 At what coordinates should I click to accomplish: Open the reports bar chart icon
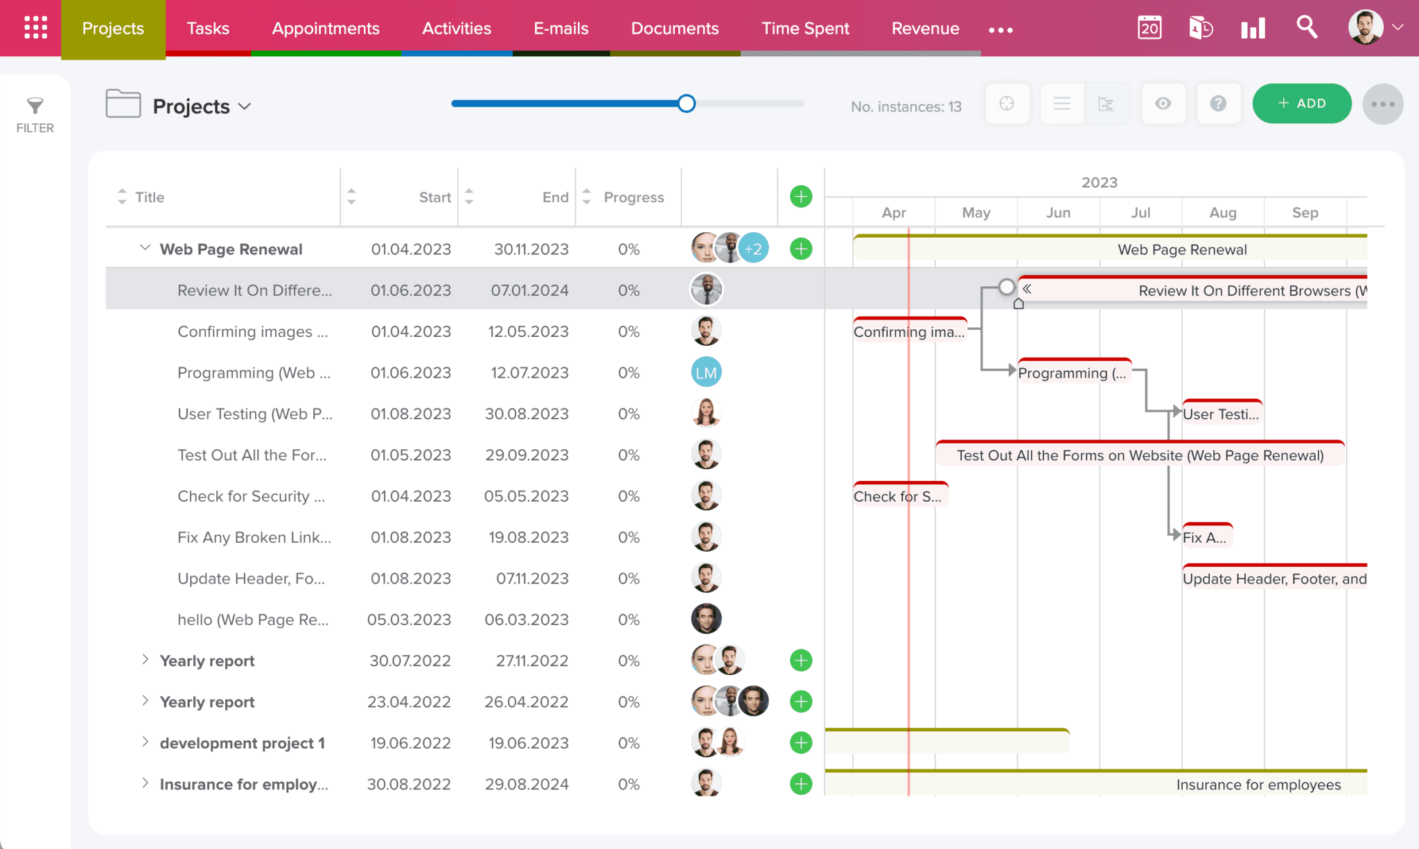point(1253,28)
